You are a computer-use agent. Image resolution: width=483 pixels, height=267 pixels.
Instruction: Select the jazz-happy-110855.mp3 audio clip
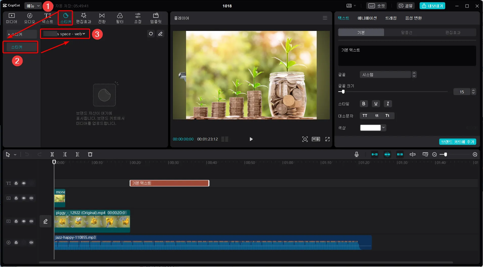(213, 242)
